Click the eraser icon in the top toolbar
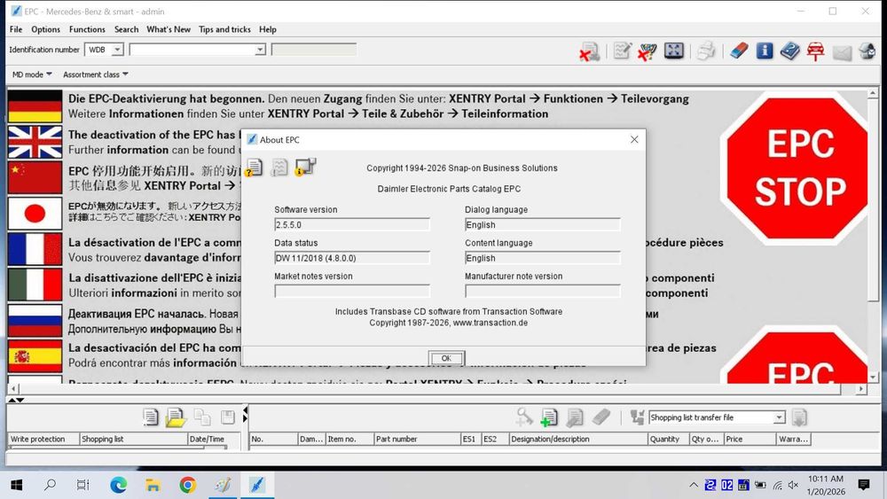This screenshot has height=499, width=887. (x=738, y=51)
